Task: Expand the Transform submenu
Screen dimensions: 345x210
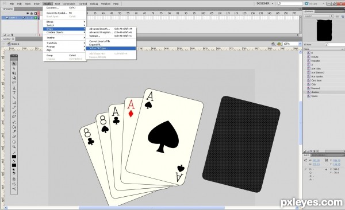Action: point(65,43)
